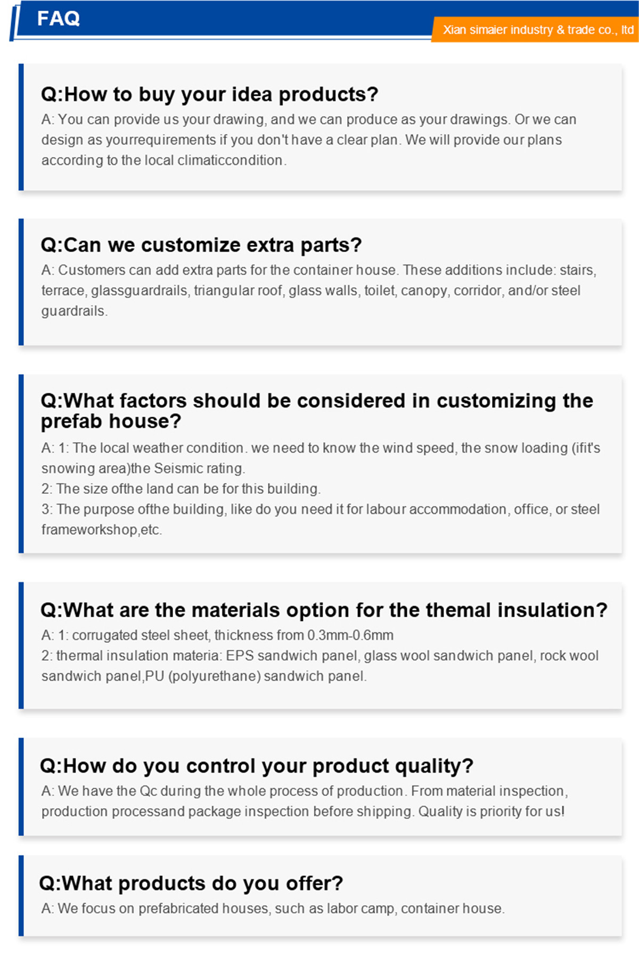This screenshot has height=961, width=639.
Task: Click blue accent bar of last FAQ card
Action: [21, 896]
